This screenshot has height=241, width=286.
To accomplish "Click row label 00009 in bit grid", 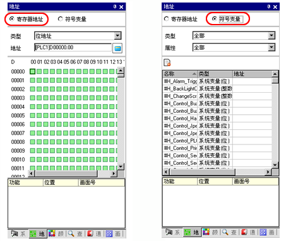I will click(x=18, y=151).
